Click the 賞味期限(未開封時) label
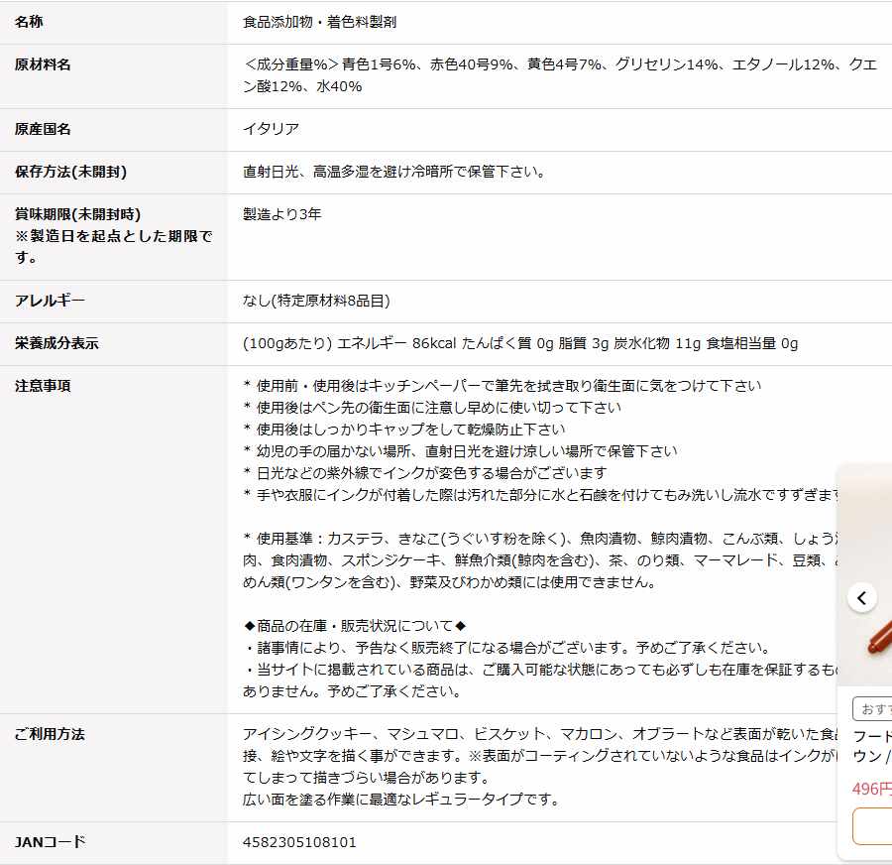Viewport: 892px width, 865px height. 78,214
